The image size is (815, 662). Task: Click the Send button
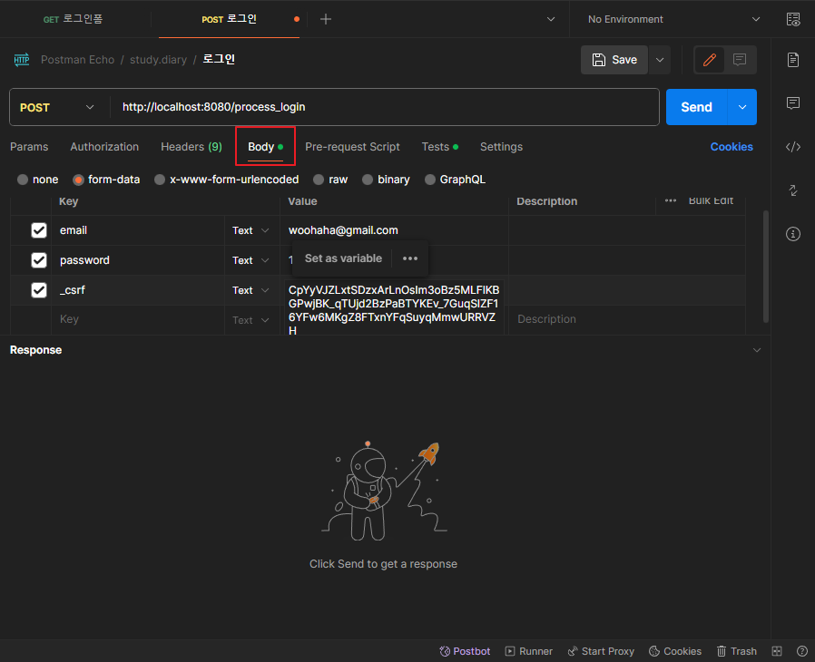click(x=696, y=108)
